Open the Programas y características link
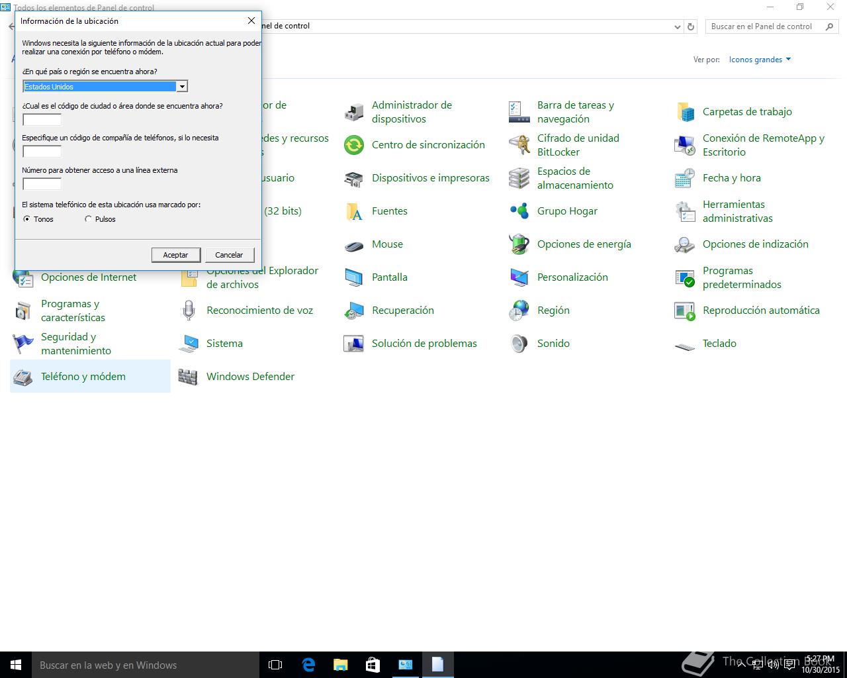The width and height of the screenshot is (847, 678). [73, 311]
